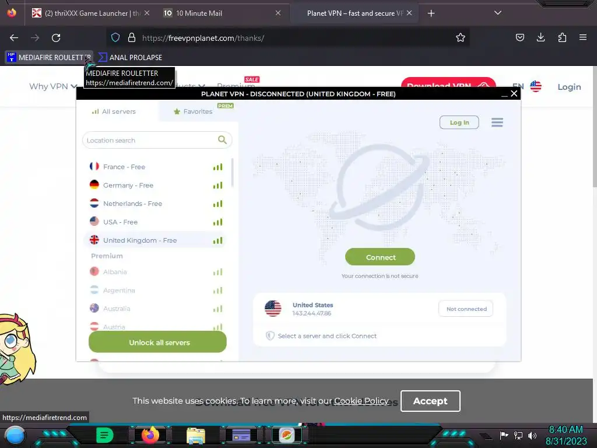Reload the current page
Screen dimensions: 597x448
[56, 38]
